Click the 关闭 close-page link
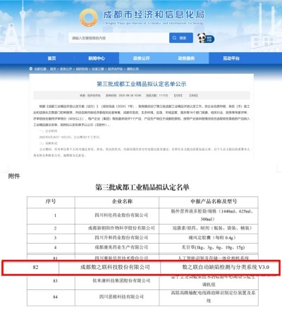Viewport: 282px width, 326px height. (193, 96)
